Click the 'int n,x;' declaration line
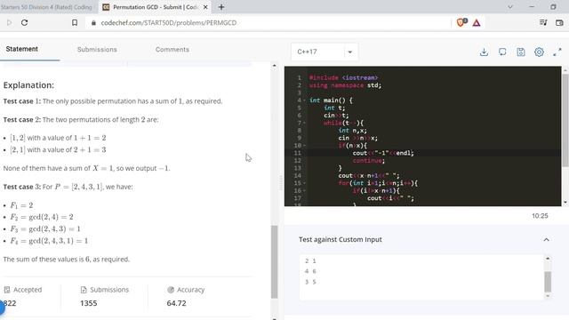The image size is (569, 320). pos(352,131)
